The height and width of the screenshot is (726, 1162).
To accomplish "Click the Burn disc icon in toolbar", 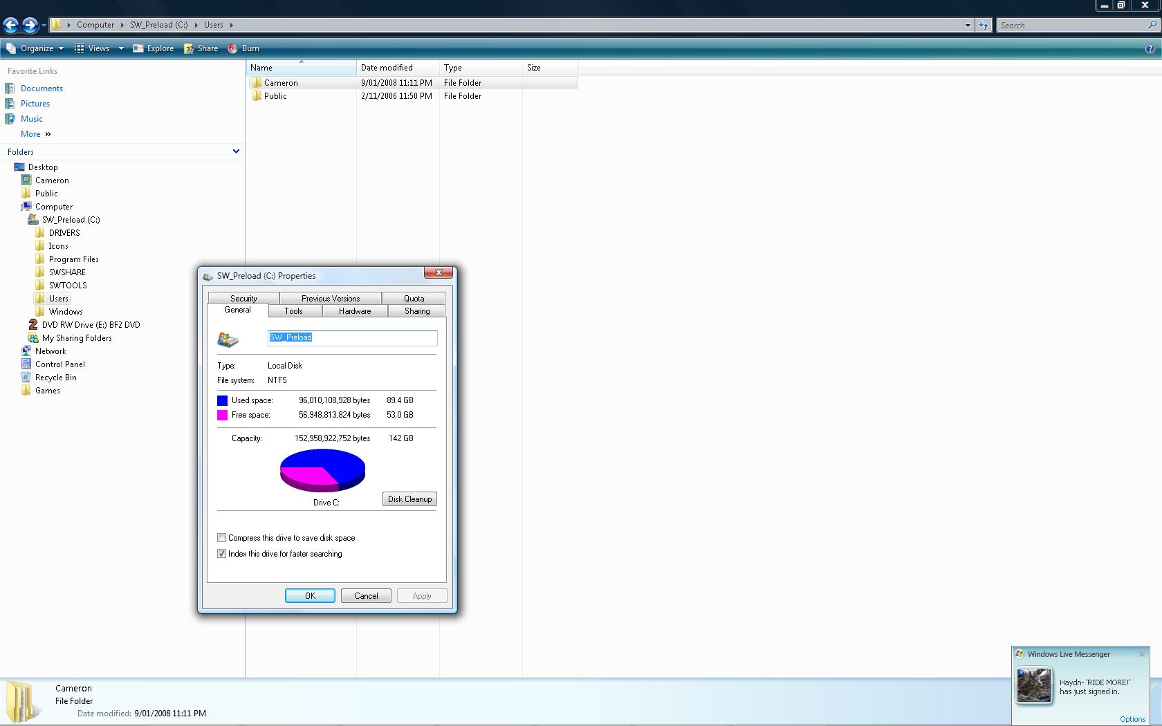I will 233,48.
